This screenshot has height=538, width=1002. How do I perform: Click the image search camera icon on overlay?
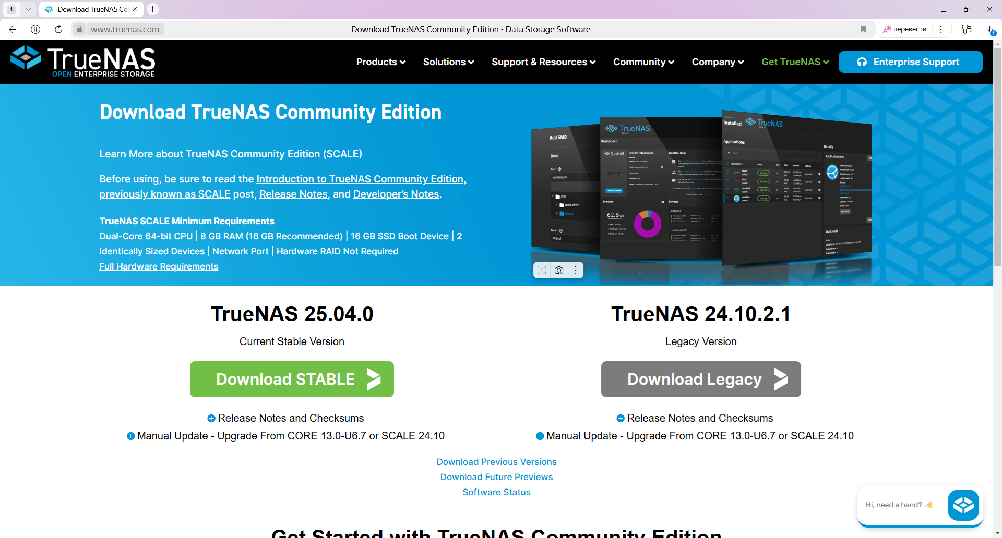(559, 270)
